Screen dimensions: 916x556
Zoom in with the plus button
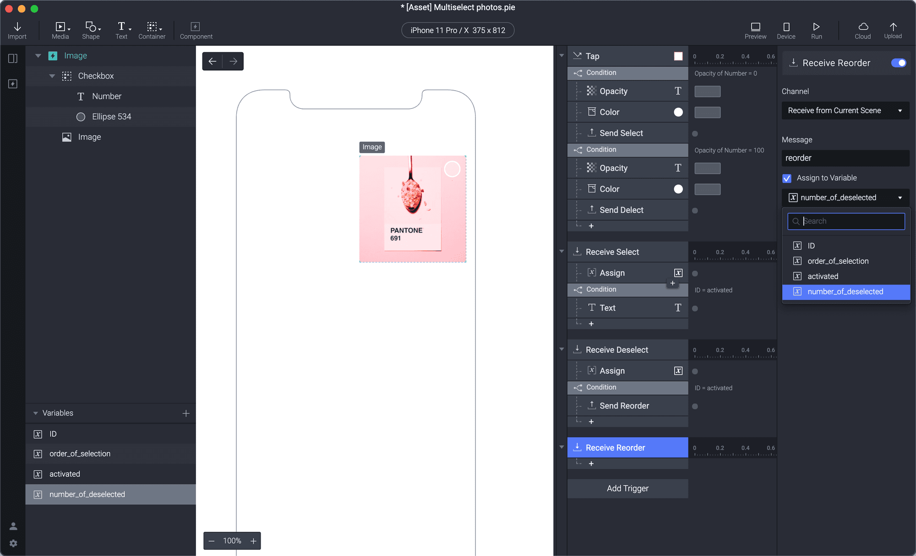coord(253,541)
